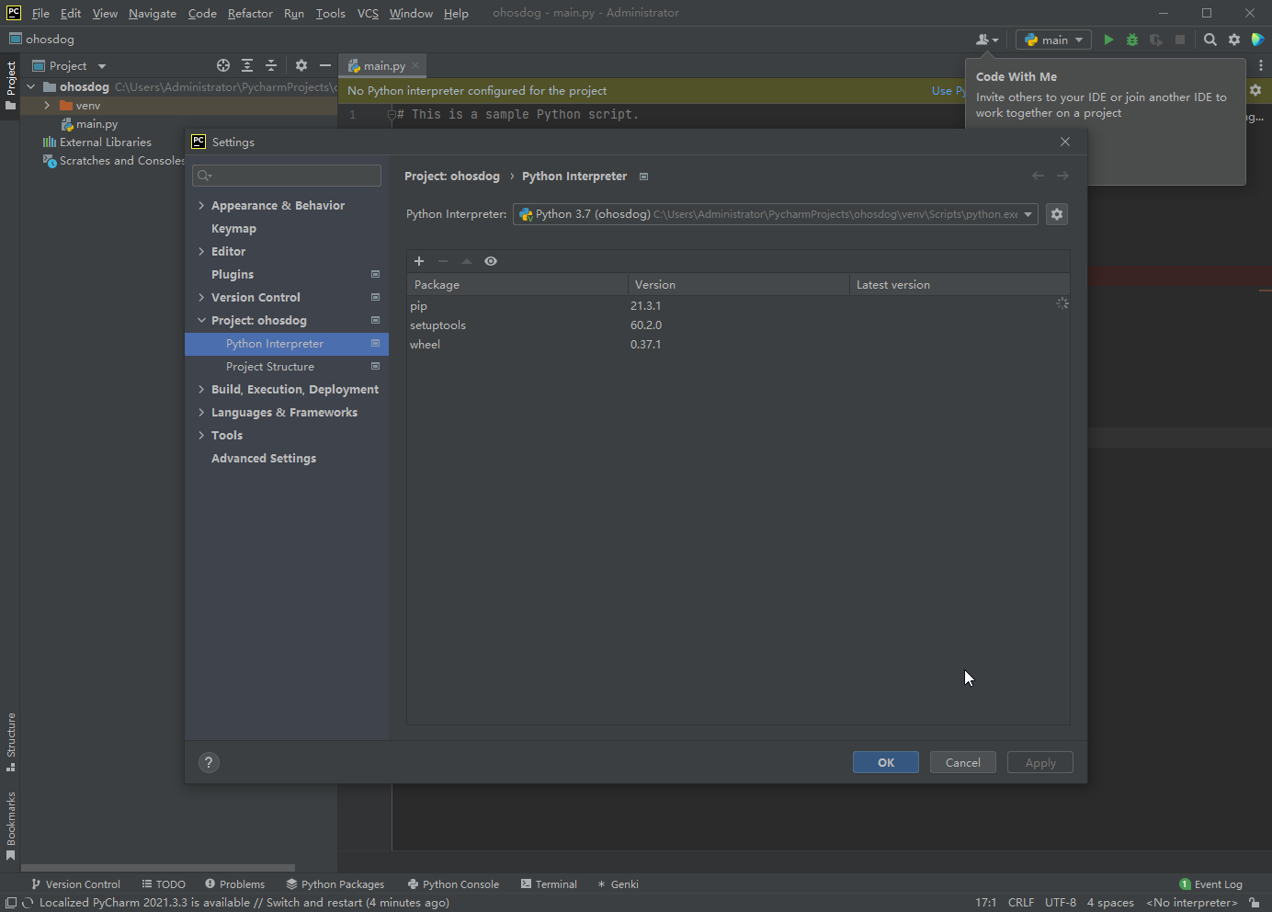Expand the venv folder
The image size is (1272, 912).
[47, 106]
